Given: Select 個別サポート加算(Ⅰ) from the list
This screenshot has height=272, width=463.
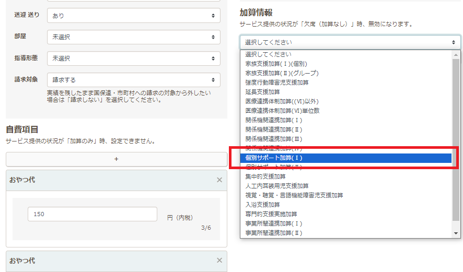Looking at the screenshot, I should pos(346,158).
